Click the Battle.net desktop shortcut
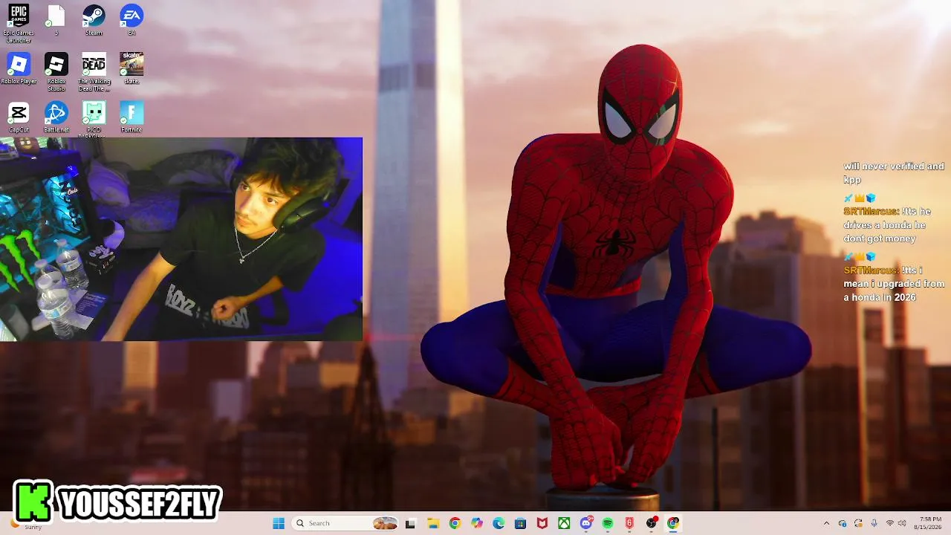This screenshot has height=535, width=951. (56, 117)
